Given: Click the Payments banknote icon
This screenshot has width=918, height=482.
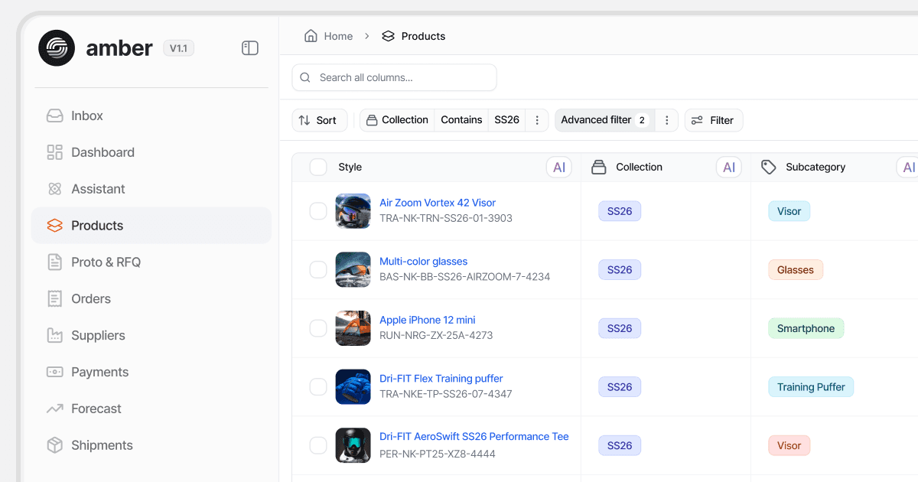Looking at the screenshot, I should 54,372.
